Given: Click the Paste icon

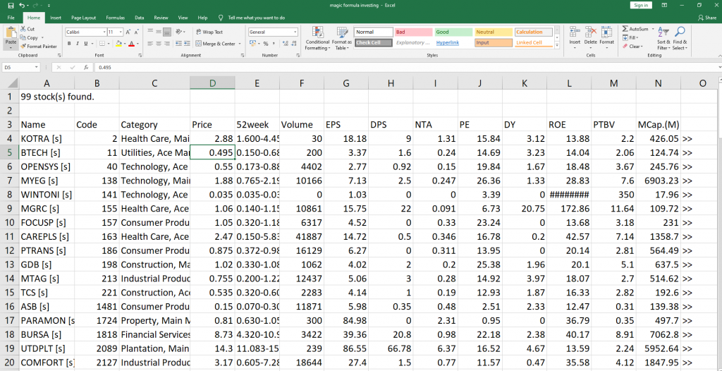Looking at the screenshot, I should point(11,34).
